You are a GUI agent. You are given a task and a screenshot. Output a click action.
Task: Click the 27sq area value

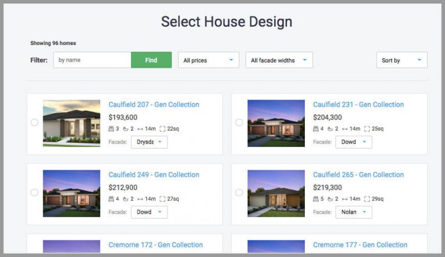click(x=173, y=199)
